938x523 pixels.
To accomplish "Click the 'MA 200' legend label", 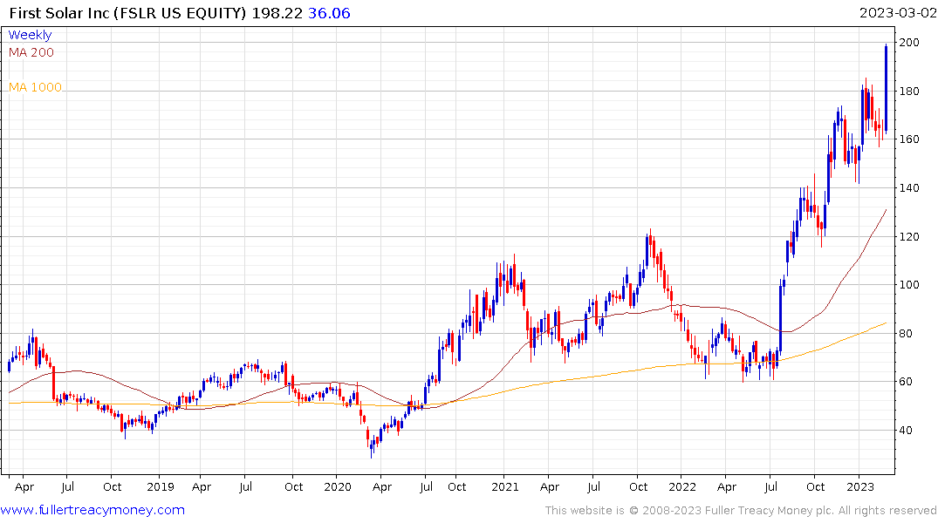I will pos(31,52).
